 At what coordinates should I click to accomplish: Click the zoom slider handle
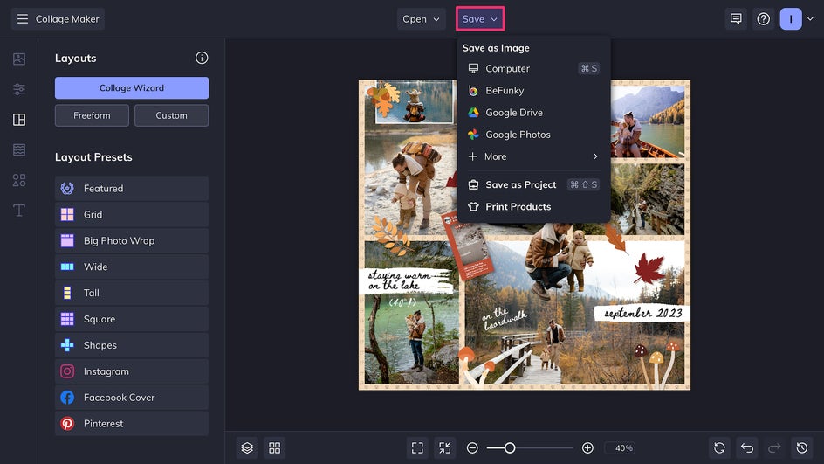(x=510, y=447)
